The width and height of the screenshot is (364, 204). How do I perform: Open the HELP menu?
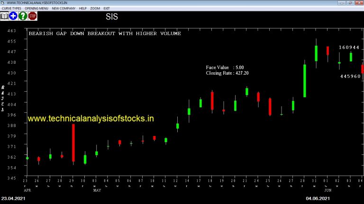(x=82, y=8)
